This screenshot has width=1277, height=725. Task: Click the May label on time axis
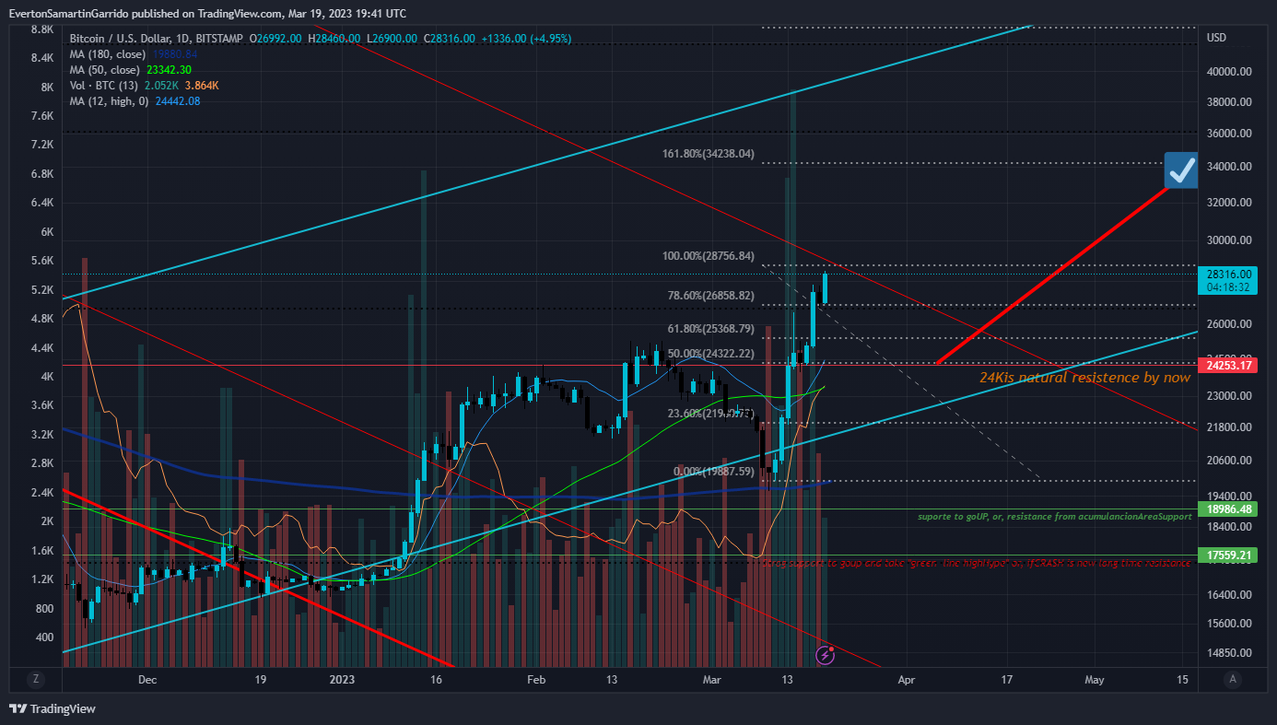pos(1095,680)
